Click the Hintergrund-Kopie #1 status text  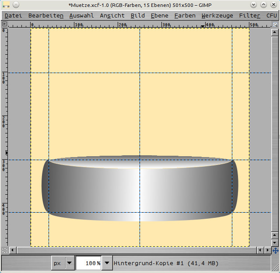[166, 263]
